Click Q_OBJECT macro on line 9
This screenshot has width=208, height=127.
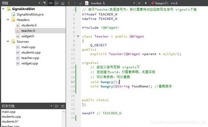click(x=99, y=45)
